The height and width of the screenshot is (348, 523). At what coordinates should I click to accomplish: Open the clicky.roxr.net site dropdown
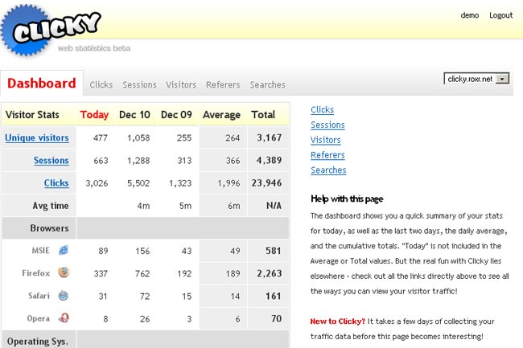coord(478,79)
